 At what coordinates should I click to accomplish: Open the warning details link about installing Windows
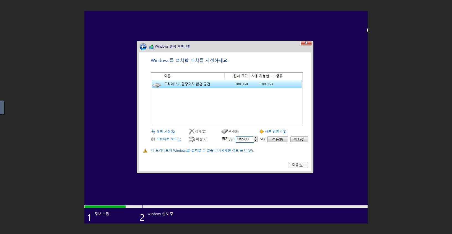coord(202,151)
